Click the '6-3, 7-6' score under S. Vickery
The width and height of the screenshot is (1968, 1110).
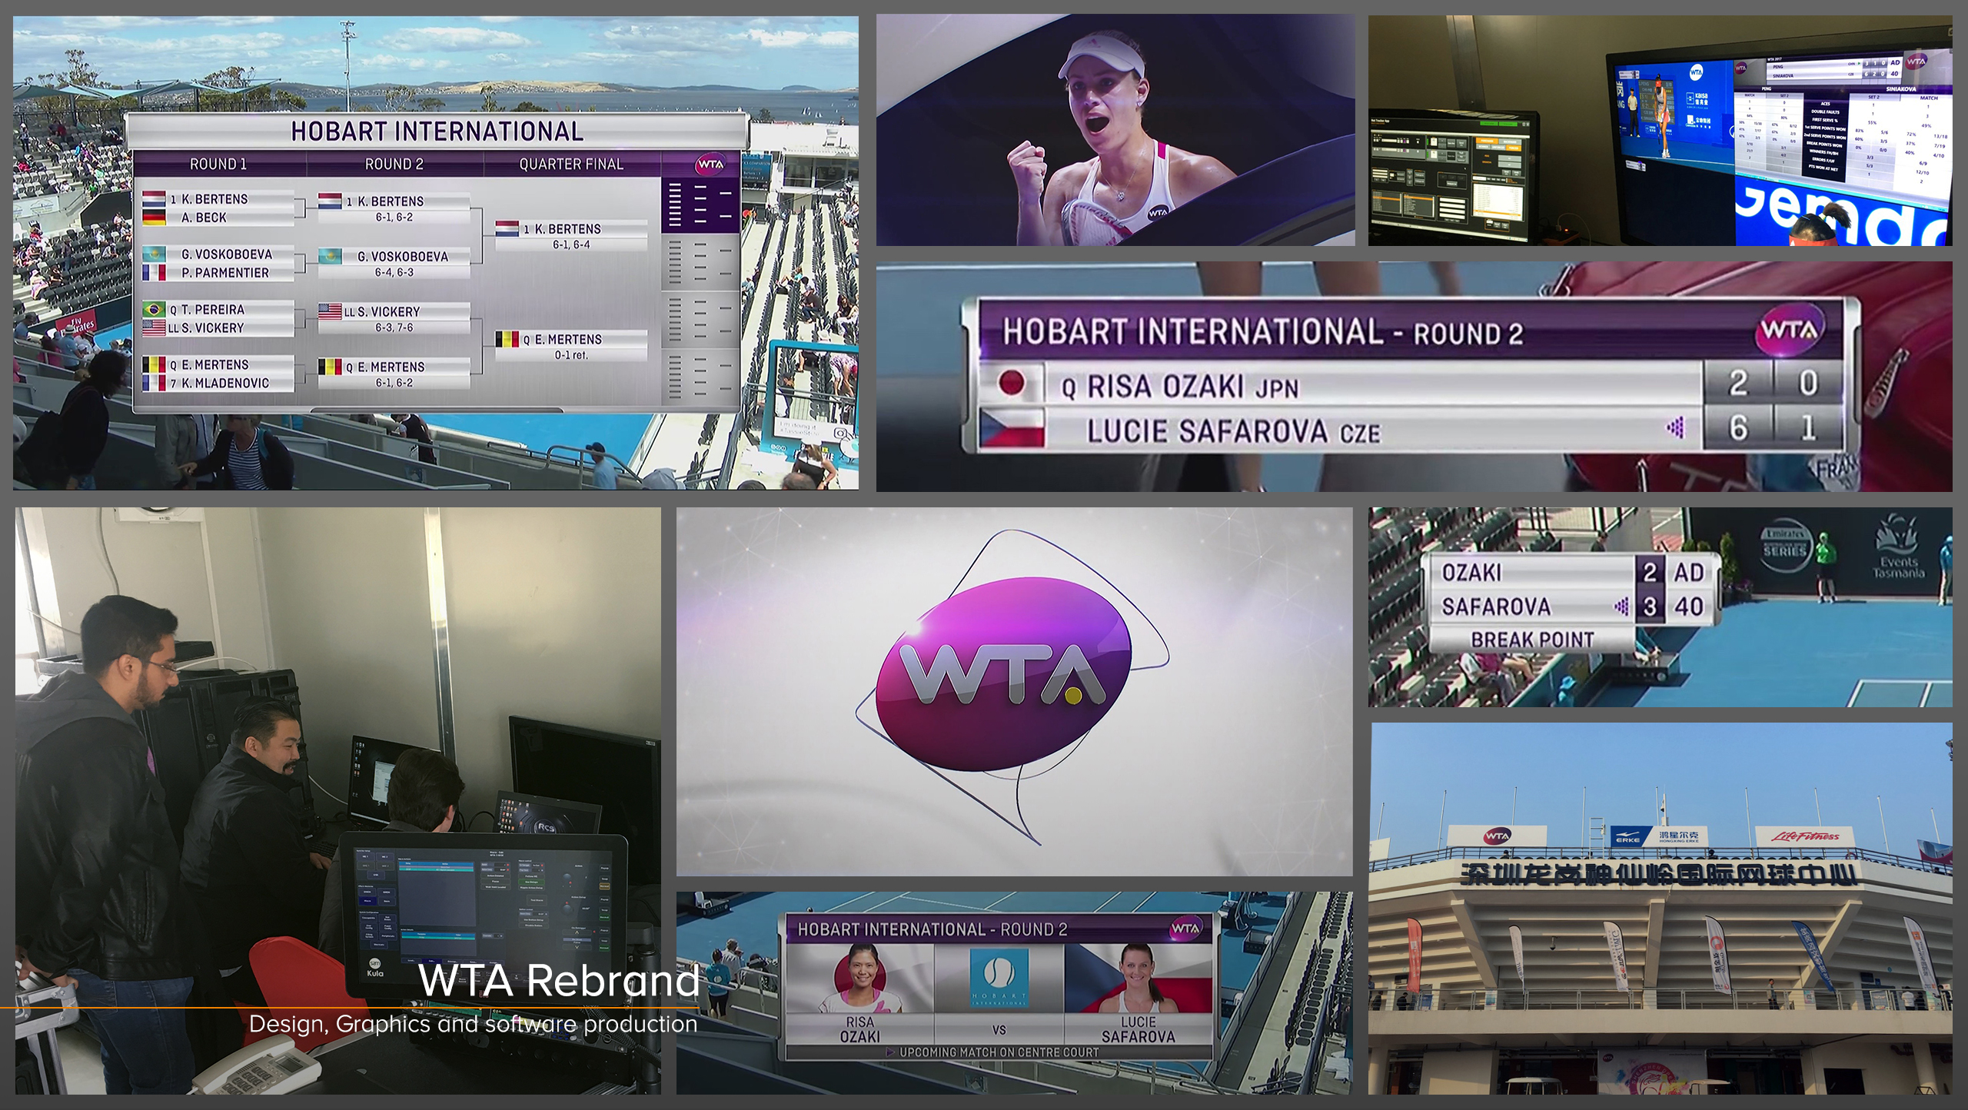(x=394, y=327)
